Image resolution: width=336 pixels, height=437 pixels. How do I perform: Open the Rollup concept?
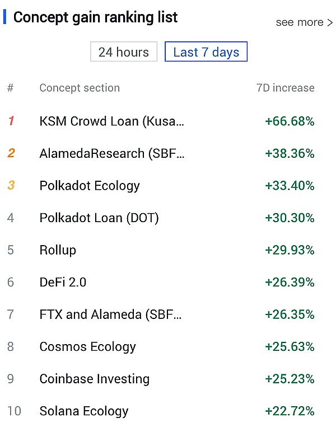pos(58,250)
